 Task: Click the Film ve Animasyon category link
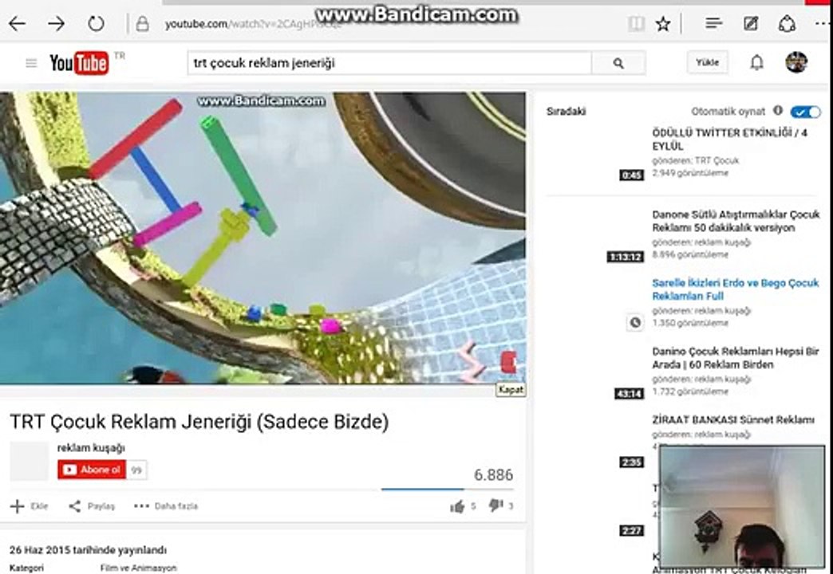(139, 568)
